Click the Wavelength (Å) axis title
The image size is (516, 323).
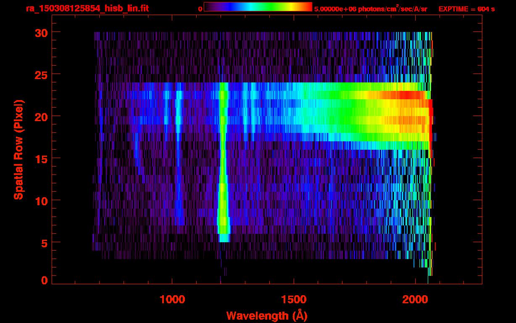click(x=268, y=315)
